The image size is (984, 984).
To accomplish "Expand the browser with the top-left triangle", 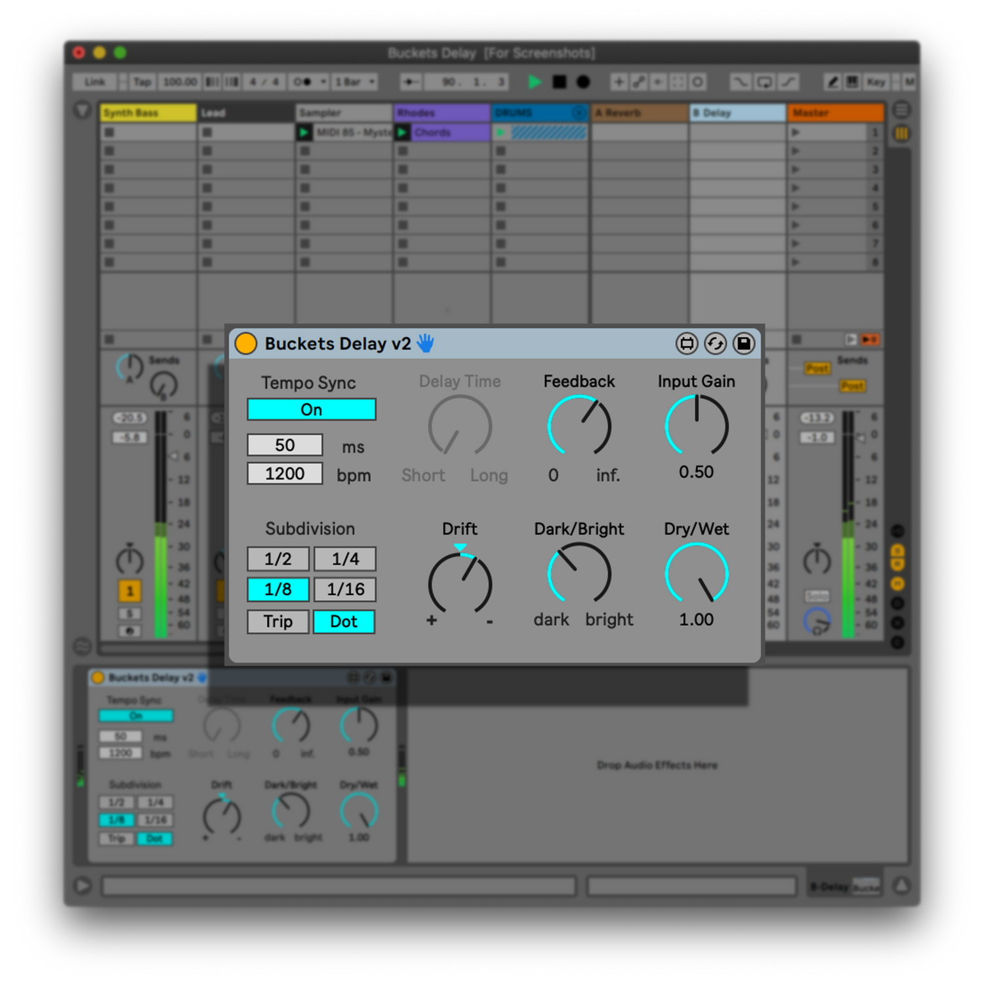I will point(83,110).
